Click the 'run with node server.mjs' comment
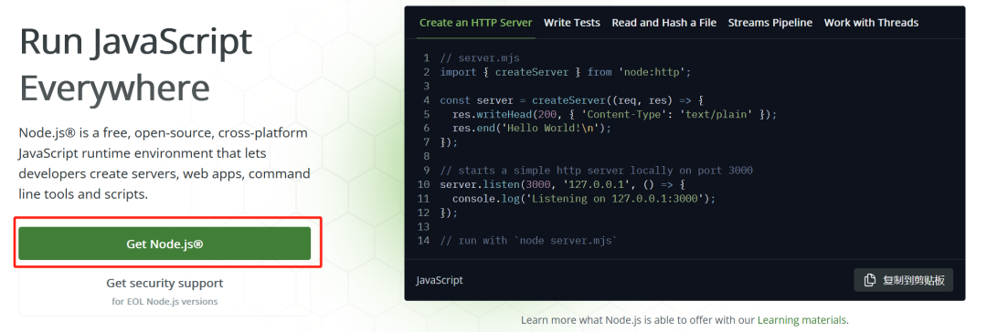The height and width of the screenshot is (332, 987). (528, 241)
